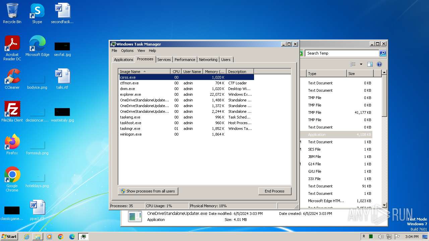Open the Recycle Bin desktop icon

[12, 13]
